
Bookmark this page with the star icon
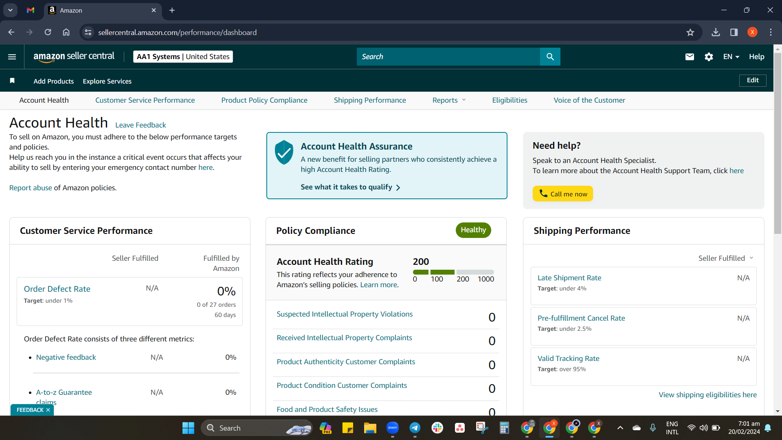(690, 32)
